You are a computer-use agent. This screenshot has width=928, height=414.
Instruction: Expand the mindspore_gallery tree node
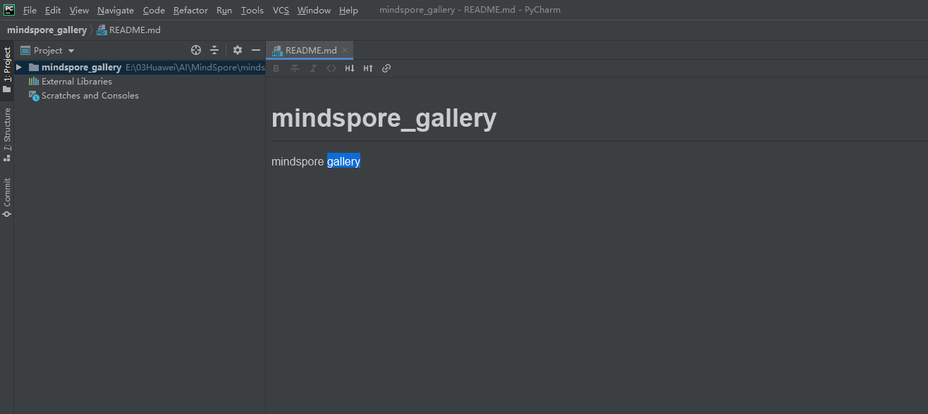[x=19, y=68]
